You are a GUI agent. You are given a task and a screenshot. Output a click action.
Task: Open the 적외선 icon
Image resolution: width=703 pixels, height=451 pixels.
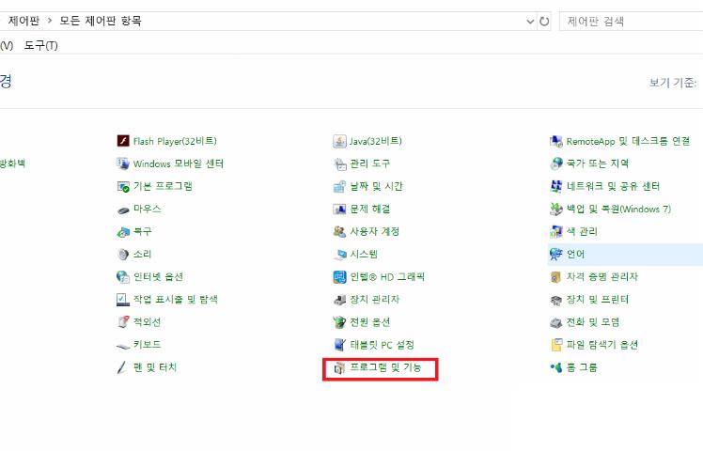[123, 322]
